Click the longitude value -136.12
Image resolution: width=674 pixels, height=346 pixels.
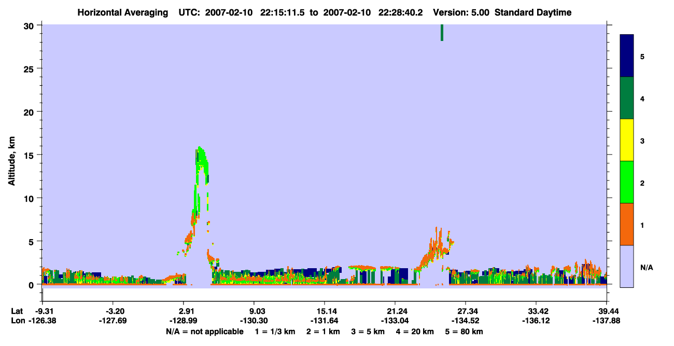[x=536, y=321]
